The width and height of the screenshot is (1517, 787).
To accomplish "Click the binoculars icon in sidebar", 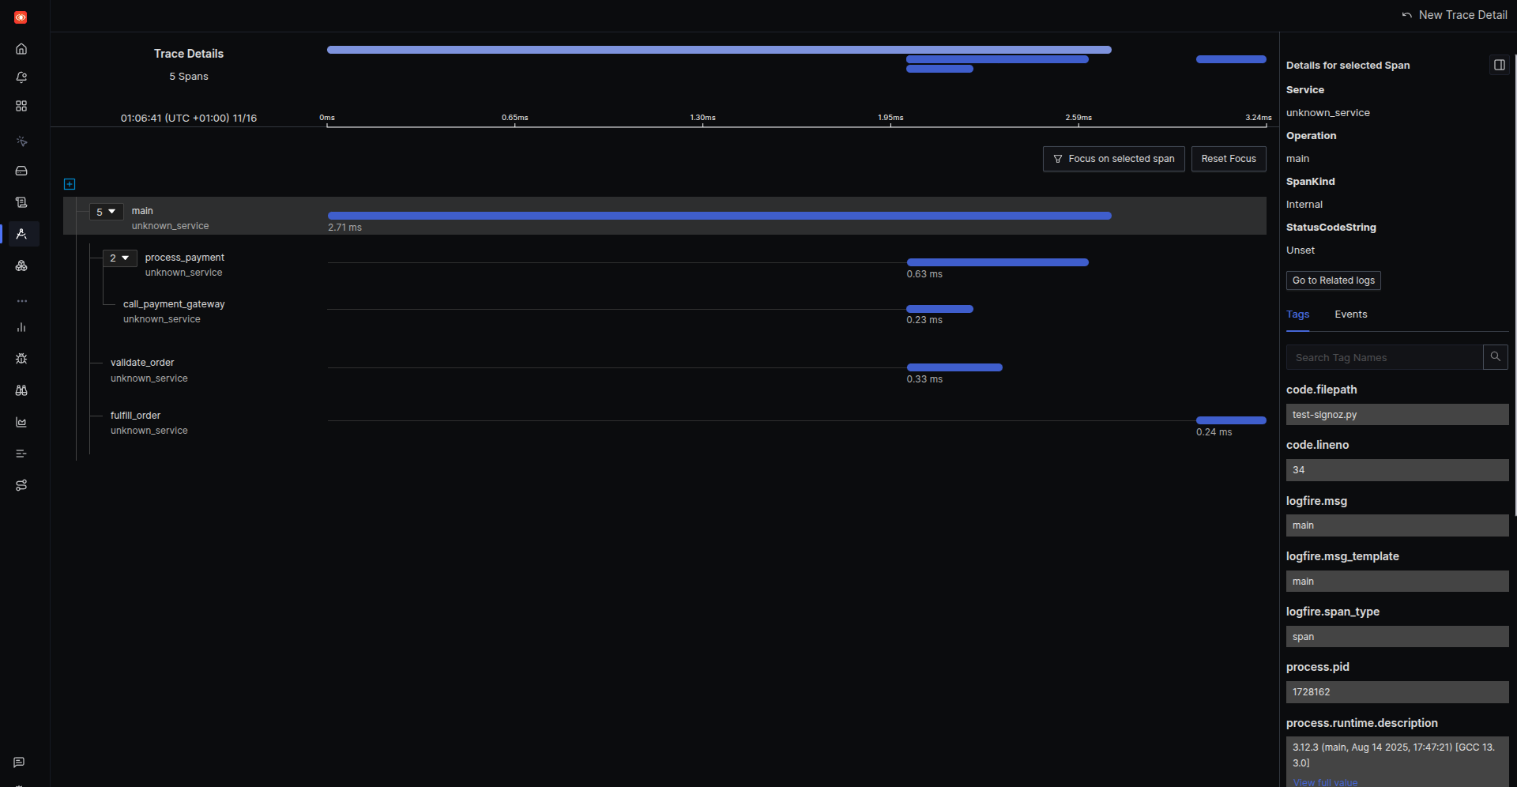I will click(x=21, y=390).
